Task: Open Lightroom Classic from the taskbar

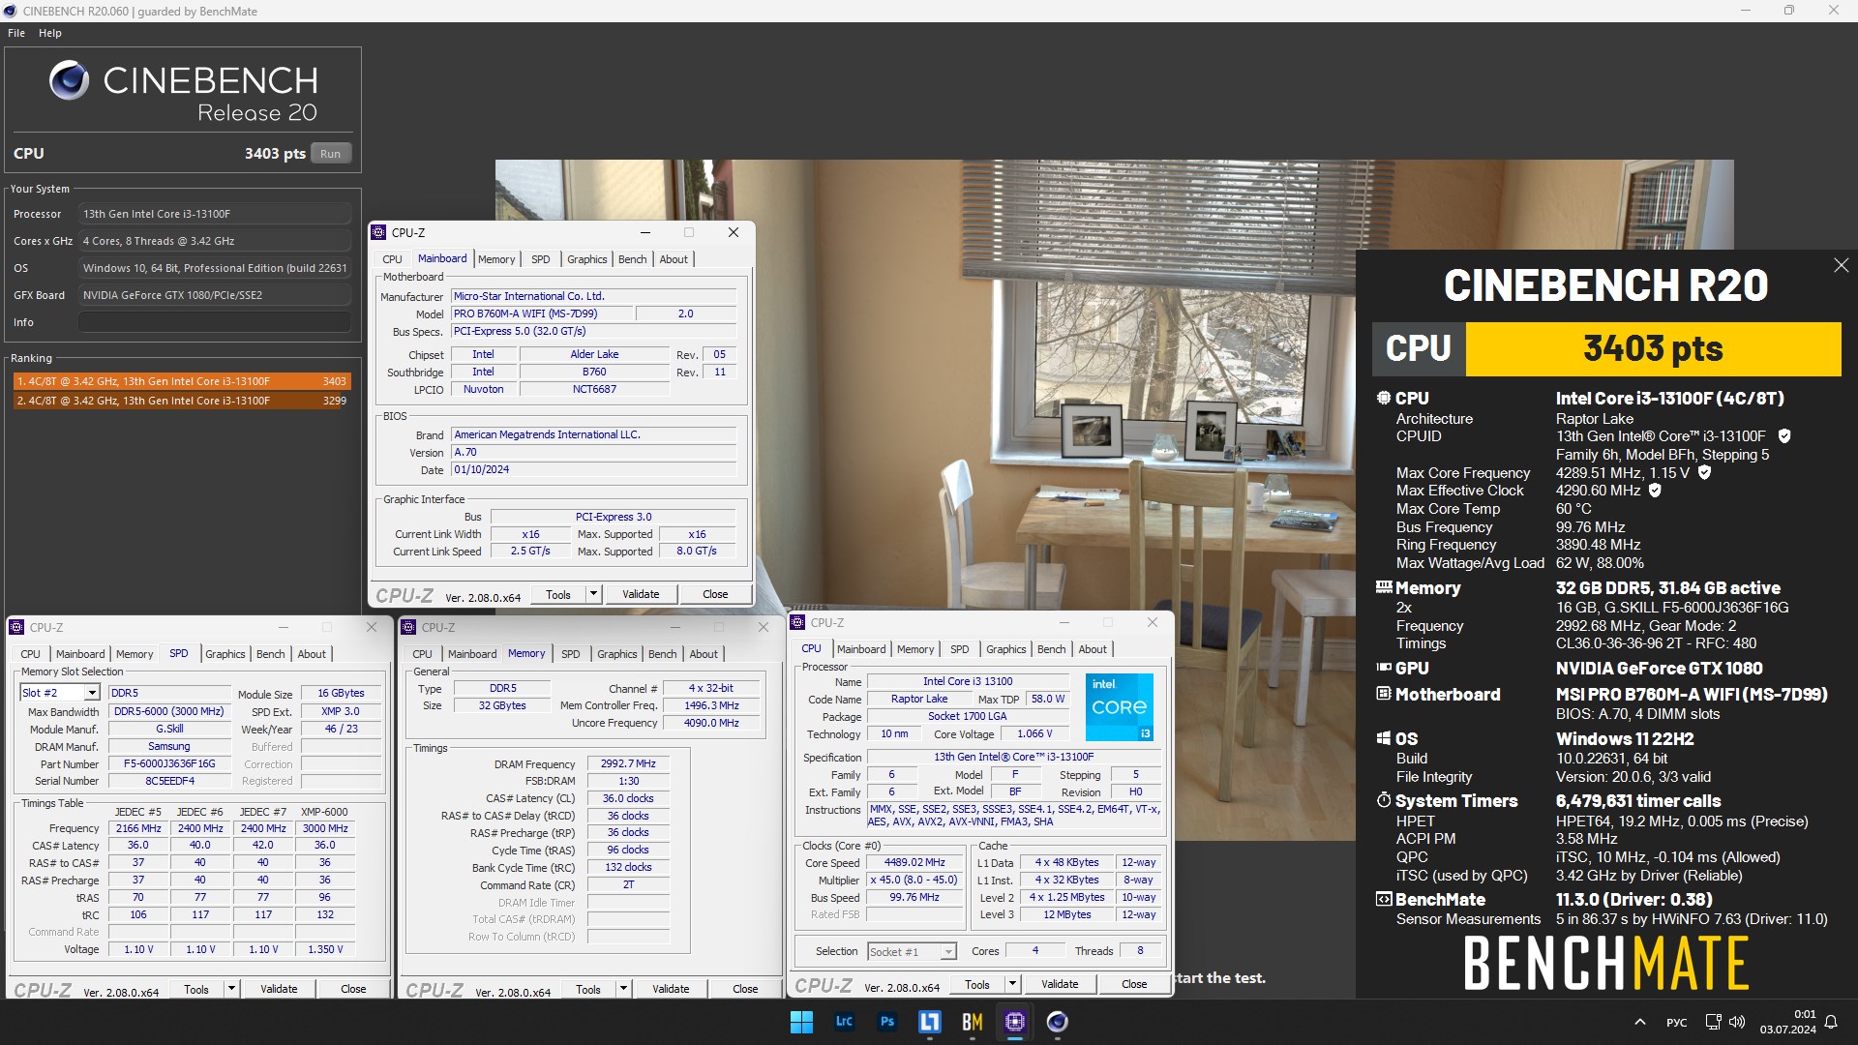Action: pos(844,1022)
